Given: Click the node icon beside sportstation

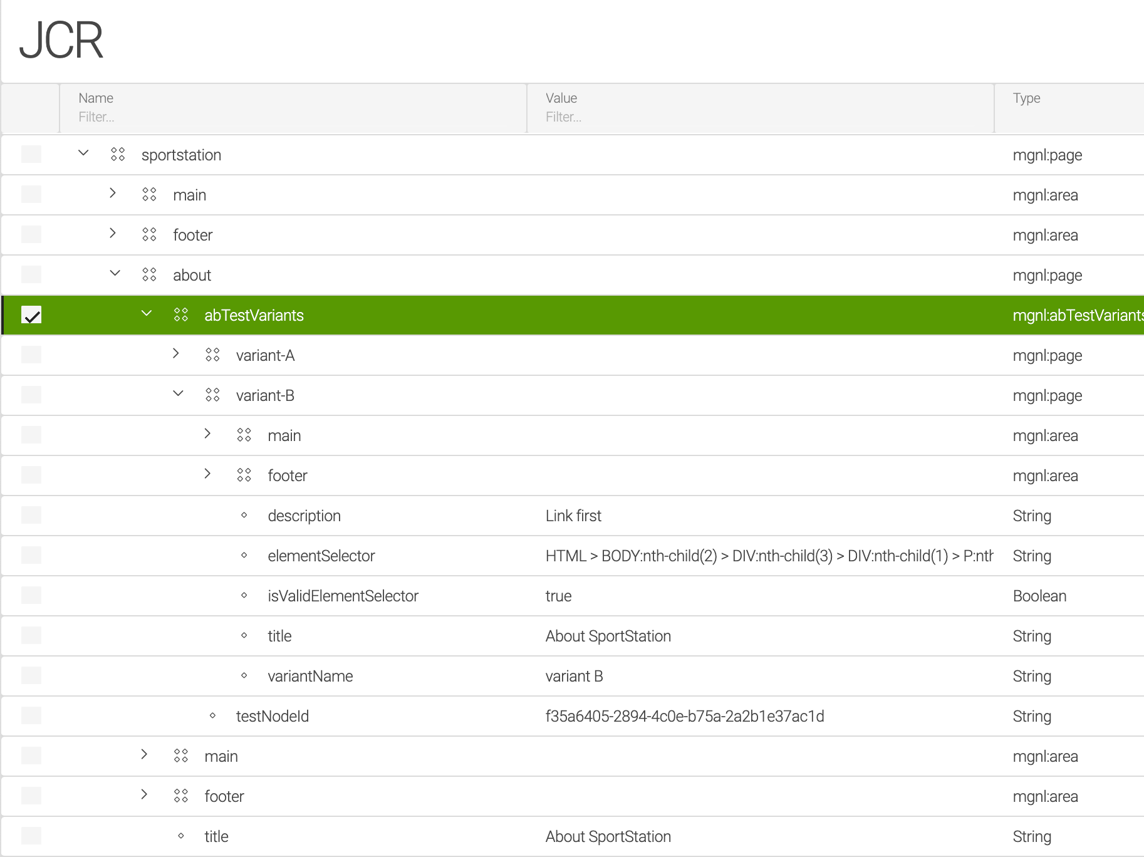Looking at the screenshot, I should pyautogui.click(x=118, y=154).
